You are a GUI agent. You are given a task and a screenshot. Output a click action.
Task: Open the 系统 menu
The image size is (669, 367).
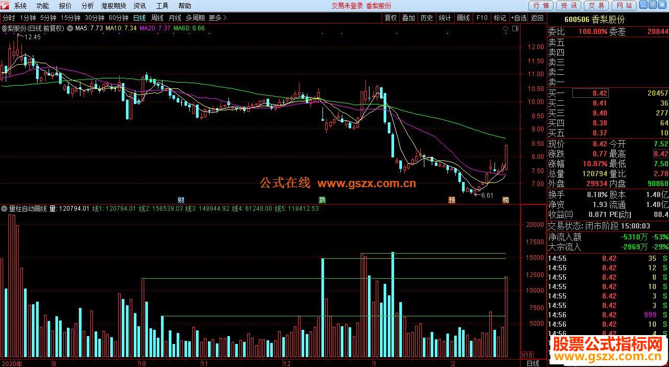coord(20,6)
